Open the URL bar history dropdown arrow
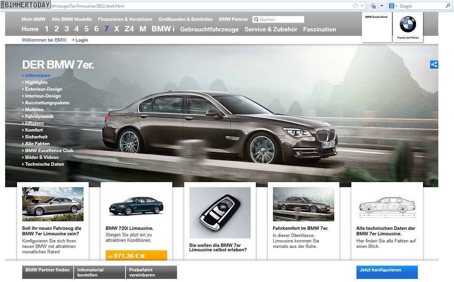This screenshot has height=282, width=454. 362,6
